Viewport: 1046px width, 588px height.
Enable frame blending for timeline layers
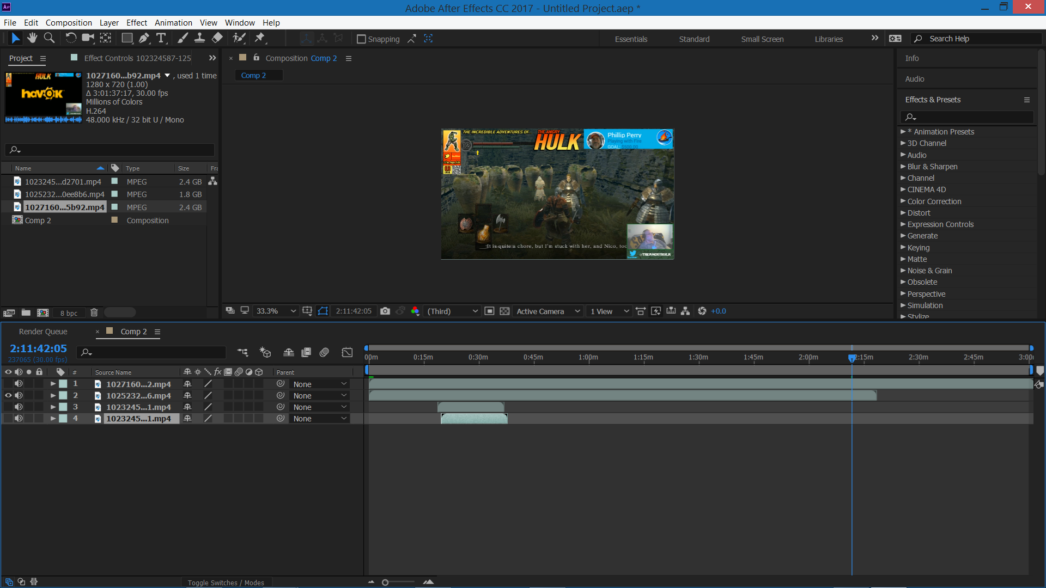tap(306, 352)
